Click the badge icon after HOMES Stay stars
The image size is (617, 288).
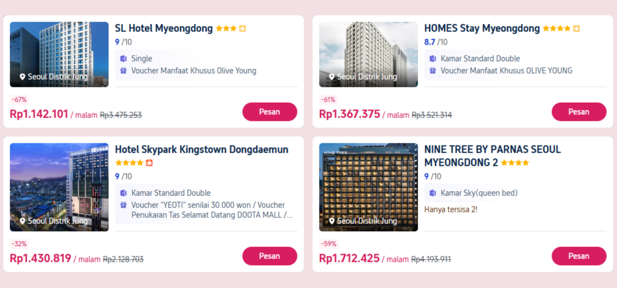coord(576,28)
